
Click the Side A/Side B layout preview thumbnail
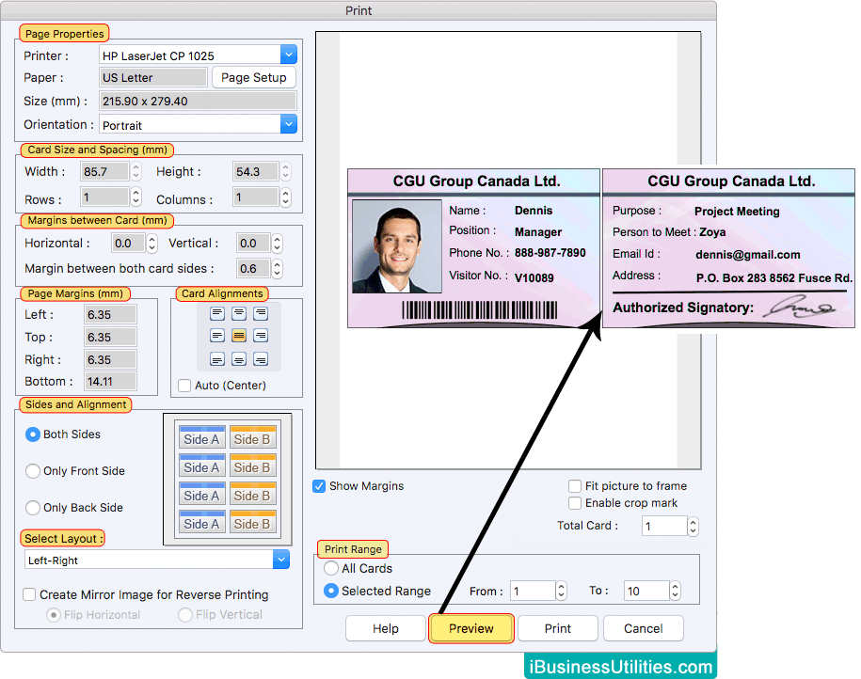click(x=228, y=480)
